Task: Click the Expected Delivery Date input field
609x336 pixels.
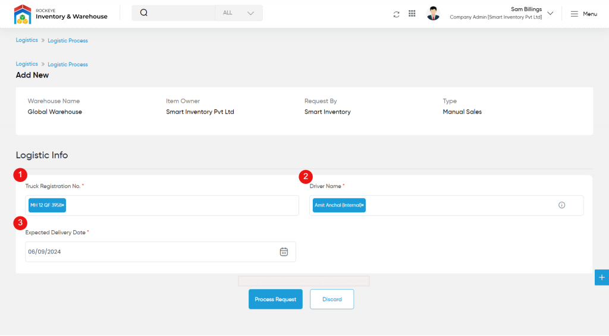Action: [x=149, y=252]
